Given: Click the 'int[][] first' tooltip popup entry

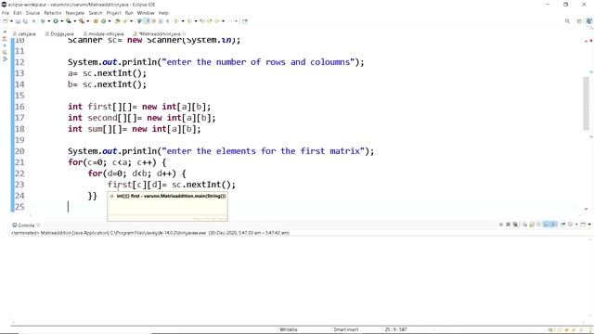Looking at the screenshot, I should pos(167,196).
